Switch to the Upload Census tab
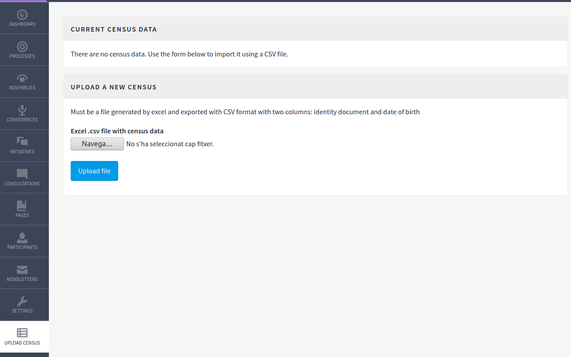This screenshot has height=357, width=571. click(22, 337)
